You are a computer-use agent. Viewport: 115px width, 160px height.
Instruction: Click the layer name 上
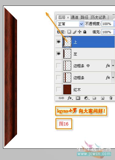[x=75, y=42]
